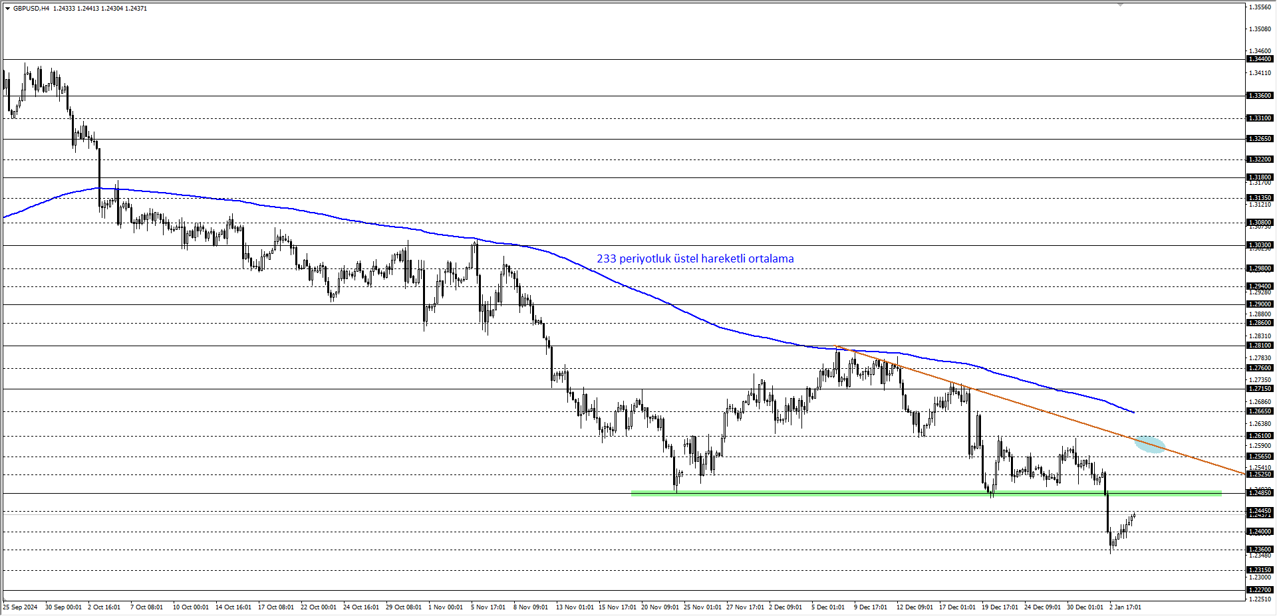1277x616 pixels.
Task: Click the OHLC values 1.24333 1.24413 1.24304 1.24371
Action: pyautogui.click(x=100, y=9)
